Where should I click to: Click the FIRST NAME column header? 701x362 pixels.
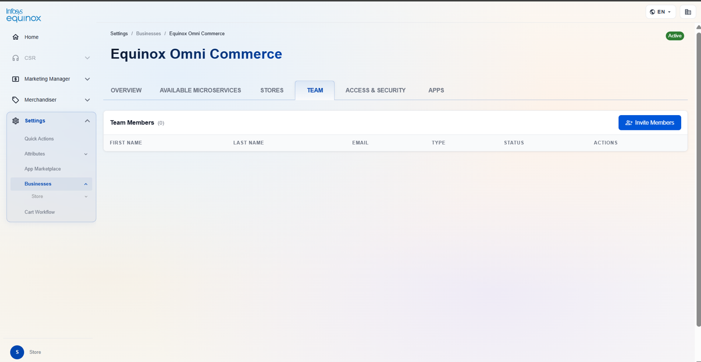click(x=126, y=143)
